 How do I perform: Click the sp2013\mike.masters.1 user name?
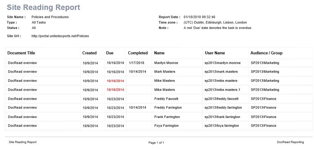[x=222, y=90]
